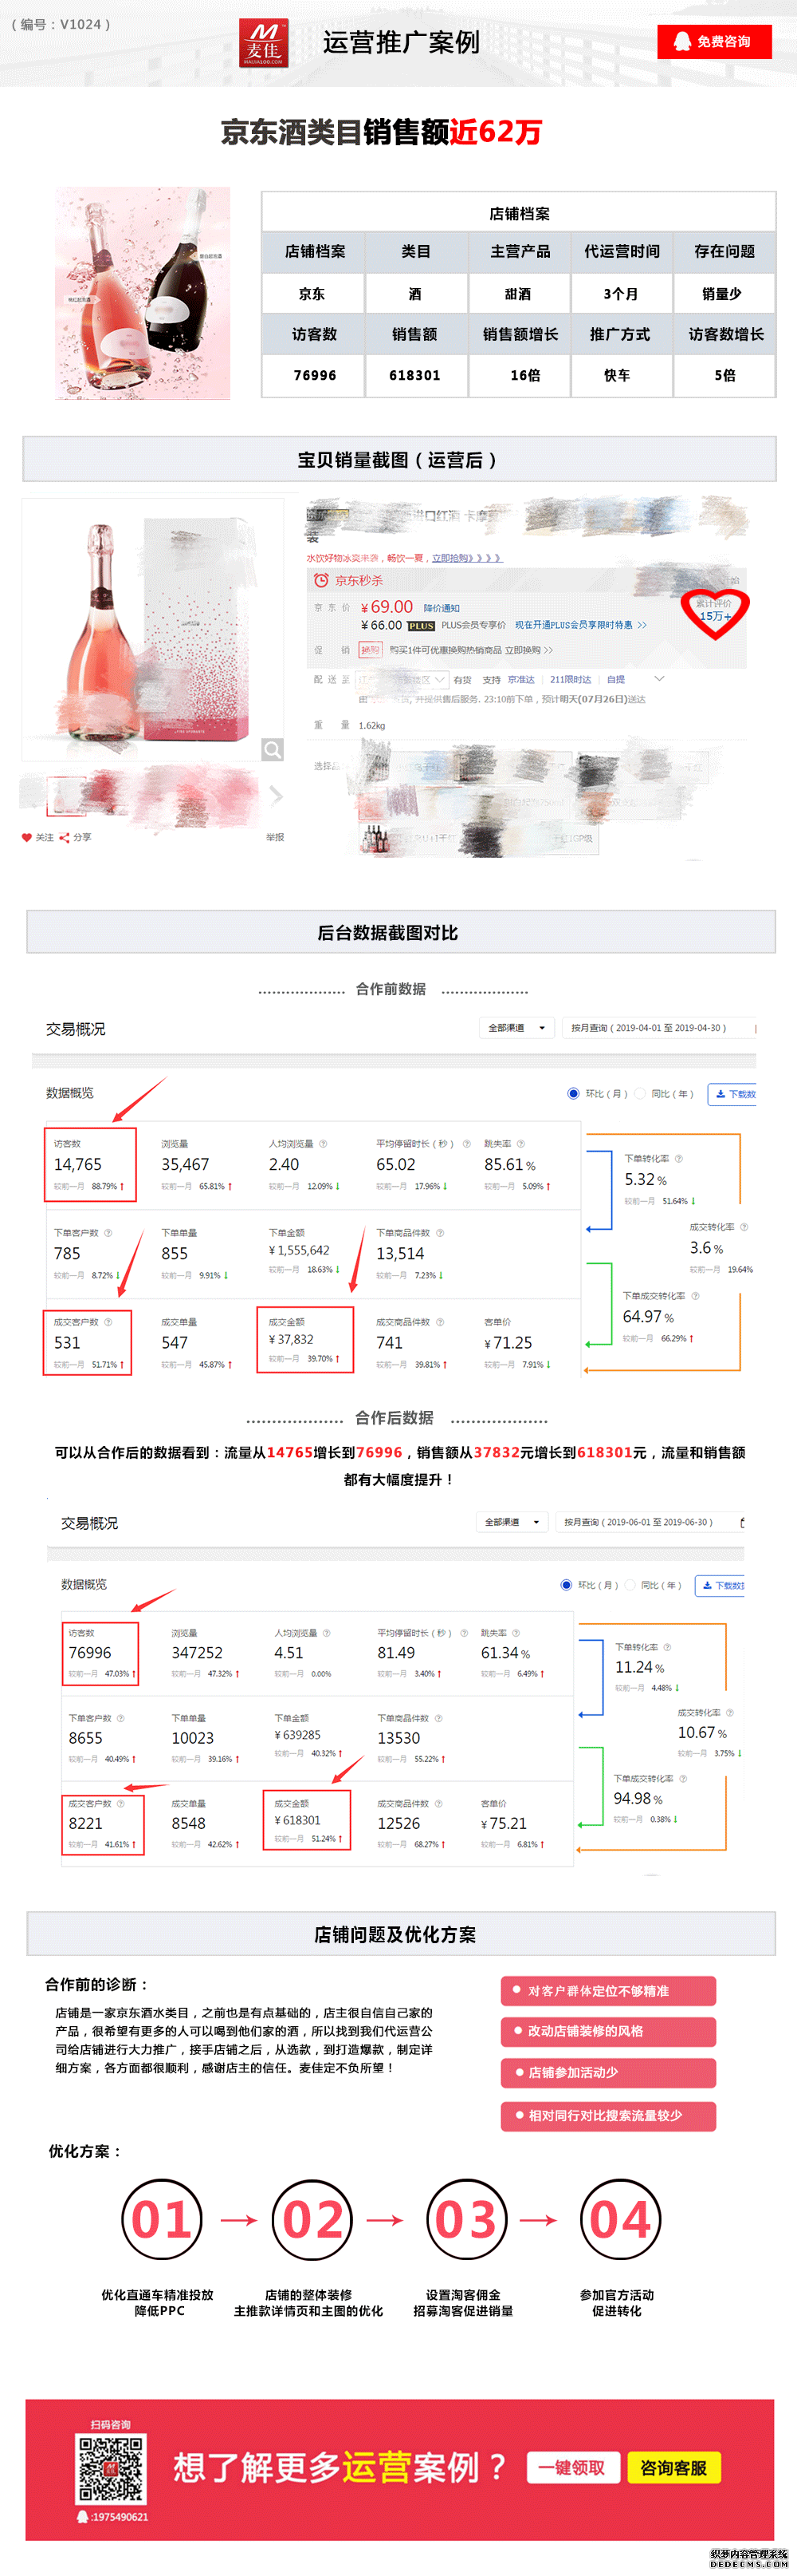Click the 免费咨询 button at the top
This screenshot has height=2576, width=797.
point(714,42)
